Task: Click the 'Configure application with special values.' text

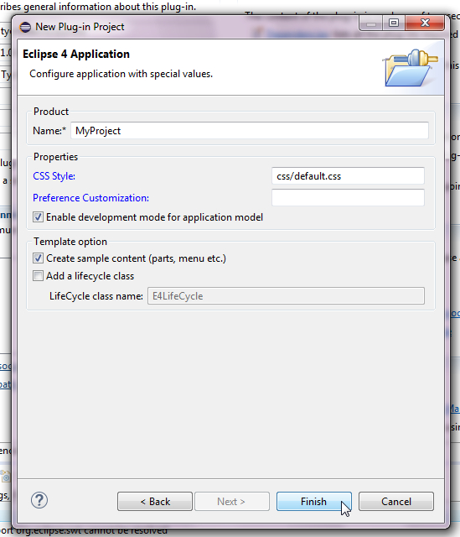Action: coord(121,74)
